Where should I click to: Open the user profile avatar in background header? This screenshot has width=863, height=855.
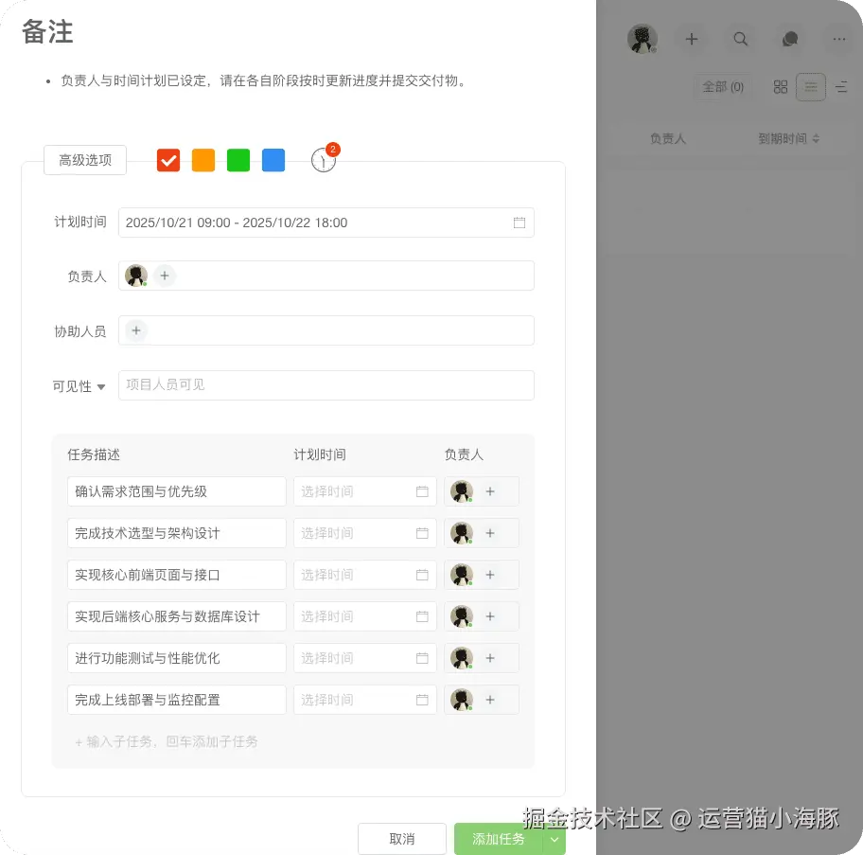(x=643, y=39)
